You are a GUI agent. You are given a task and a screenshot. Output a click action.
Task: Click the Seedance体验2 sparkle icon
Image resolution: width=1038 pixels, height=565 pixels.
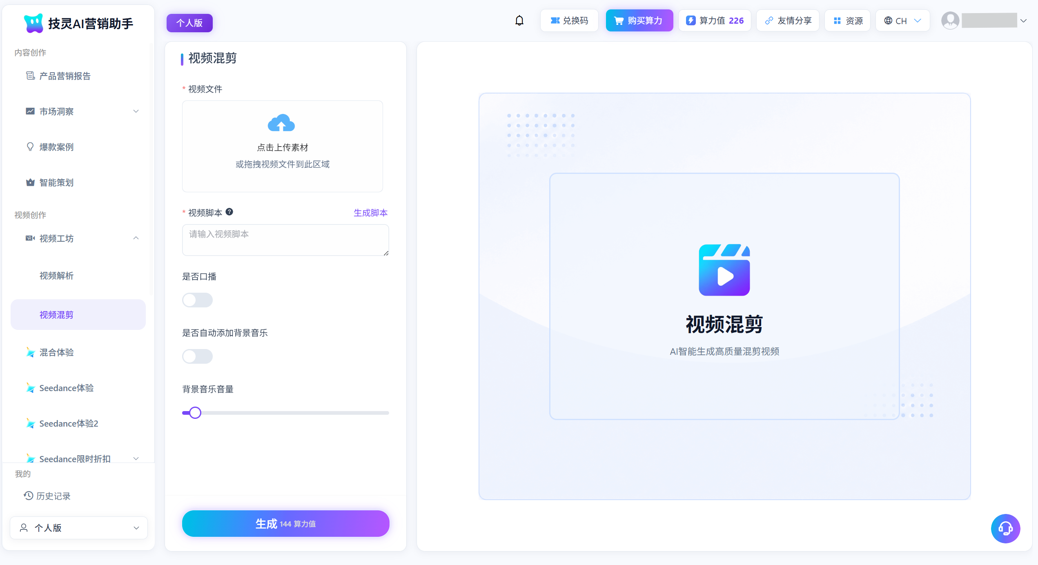30,423
